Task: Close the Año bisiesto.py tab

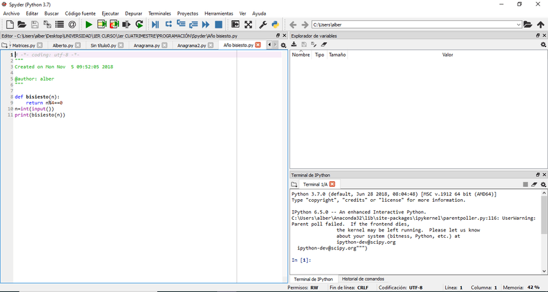Action: coord(258,45)
